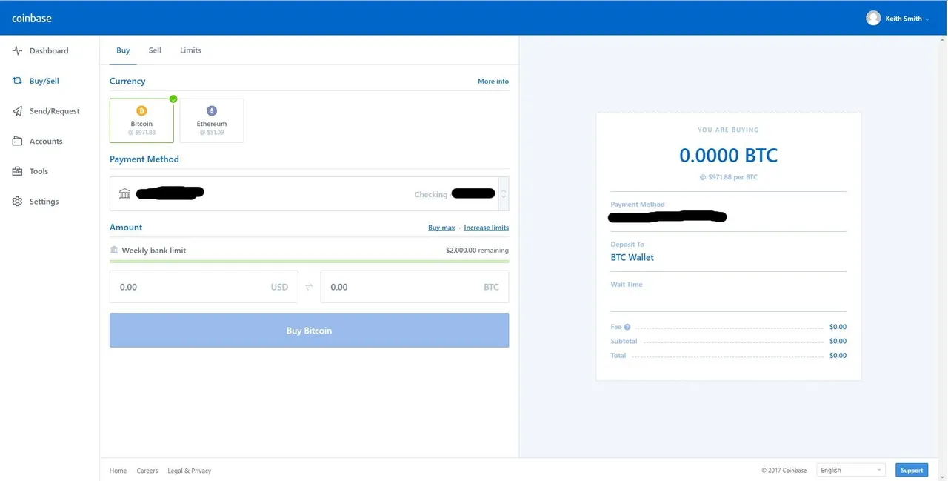
Task: Switch to the Buy tab
Action: tap(123, 50)
